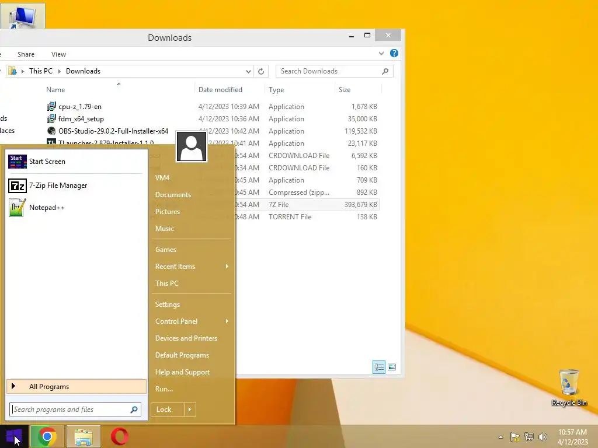598x448 pixels.
Task: Click This PC in the address breadcrumb
Action: pos(41,71)
